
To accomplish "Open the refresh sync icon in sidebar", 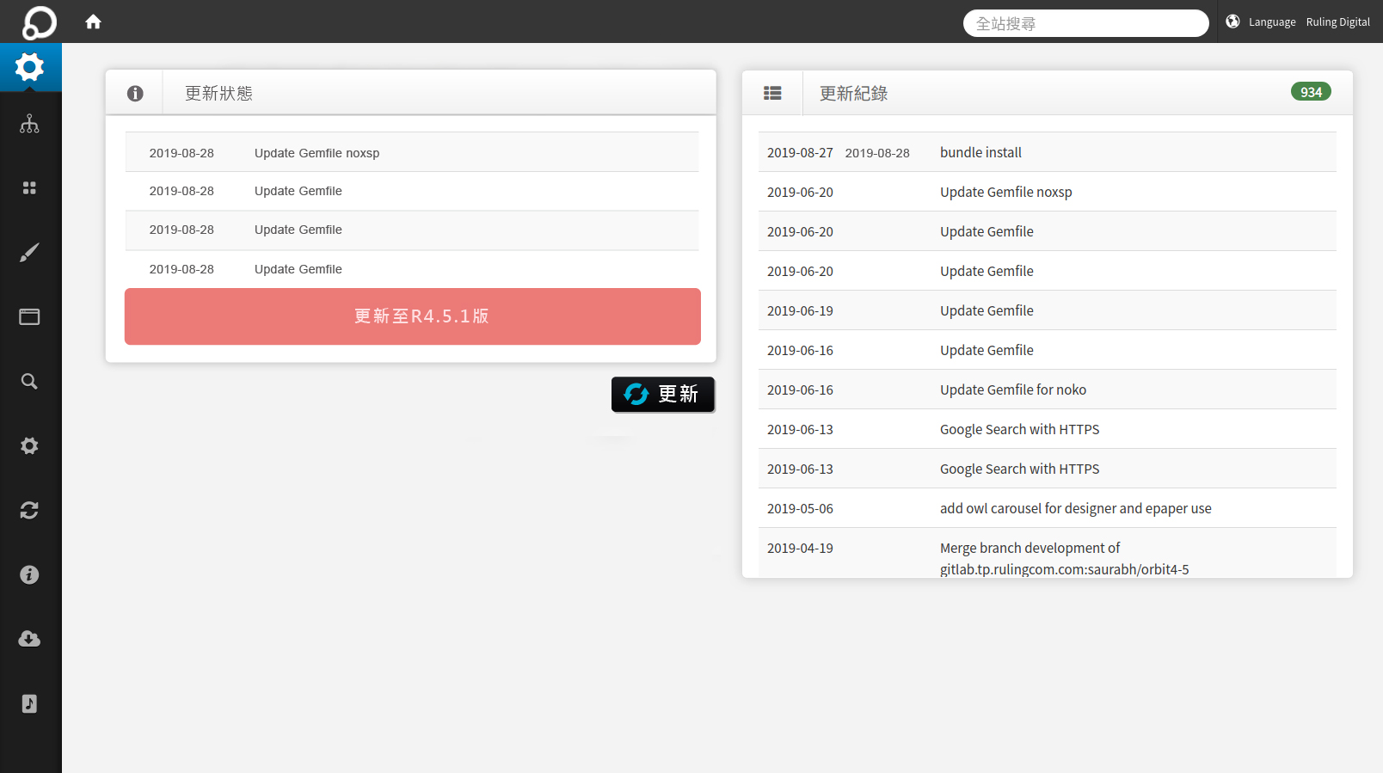I will (x=30, y=511).
